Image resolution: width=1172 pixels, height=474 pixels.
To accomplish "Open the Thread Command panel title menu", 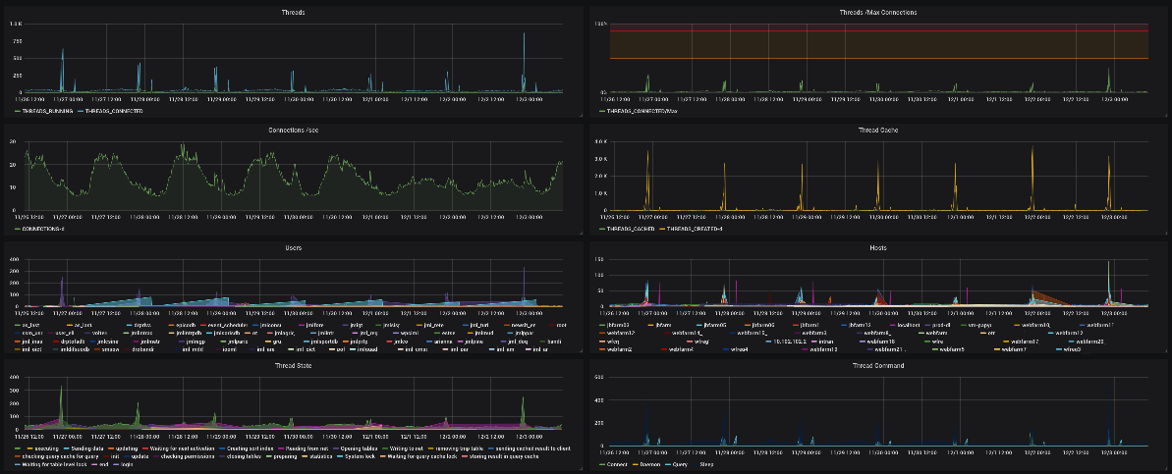I will click(878, 365).
